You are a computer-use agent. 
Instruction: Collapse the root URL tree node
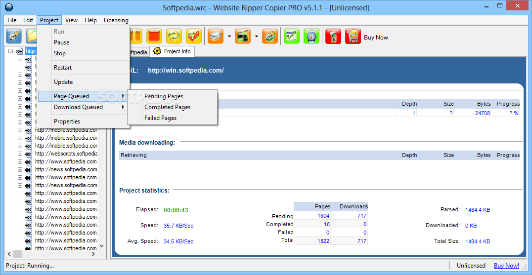click(10, 51)
